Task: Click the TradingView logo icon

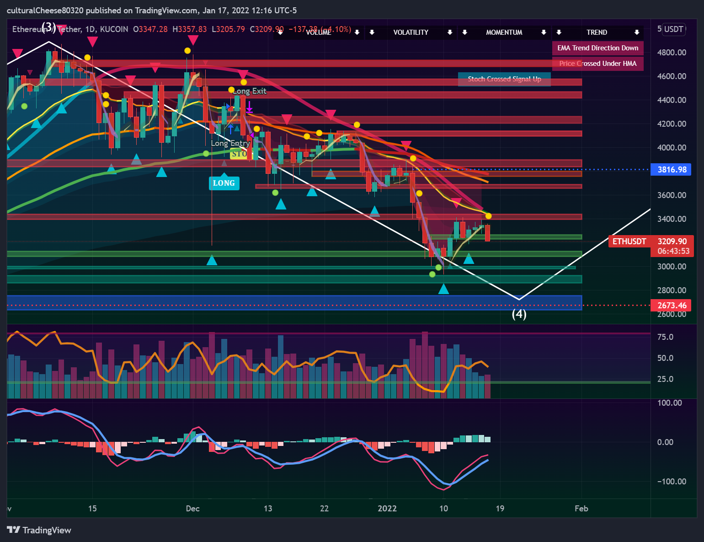Action: coord(14,530)
